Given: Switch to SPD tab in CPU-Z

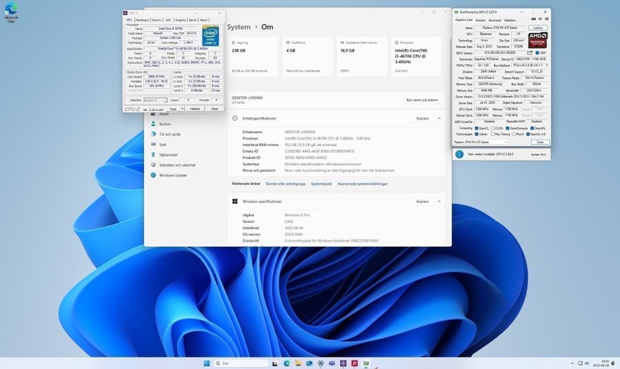Looking at the screenshot, I should (169, 20).
